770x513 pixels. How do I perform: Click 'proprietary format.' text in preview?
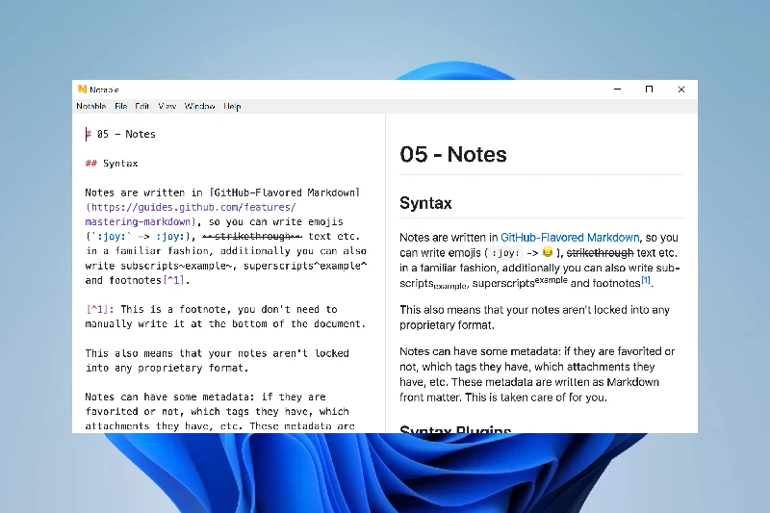click(x=447, y=325)
